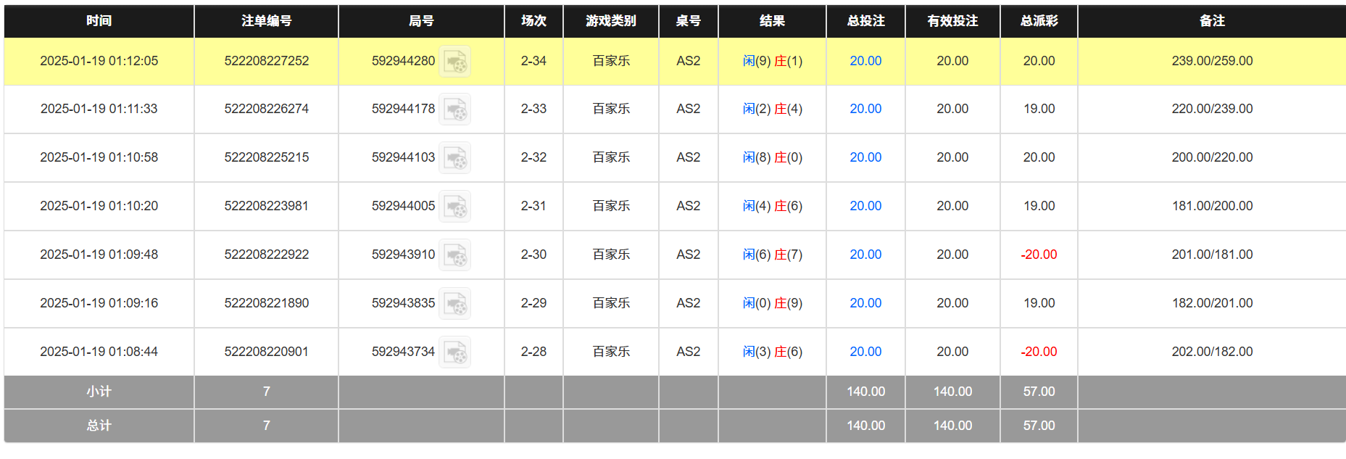Image resolution: width=1346 pixels, height=459 pixels.
Task: Click result 闲(0) 庄(9) for session 2-29
Action: click(x=772, y=303)
